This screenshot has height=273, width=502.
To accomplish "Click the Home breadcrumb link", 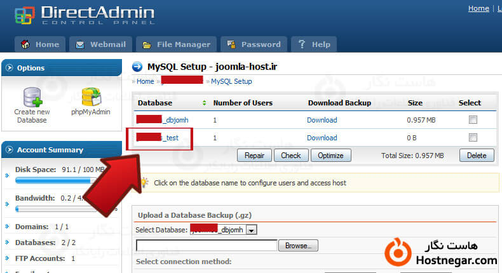I will pyautogui.click(x=146, y=81).
